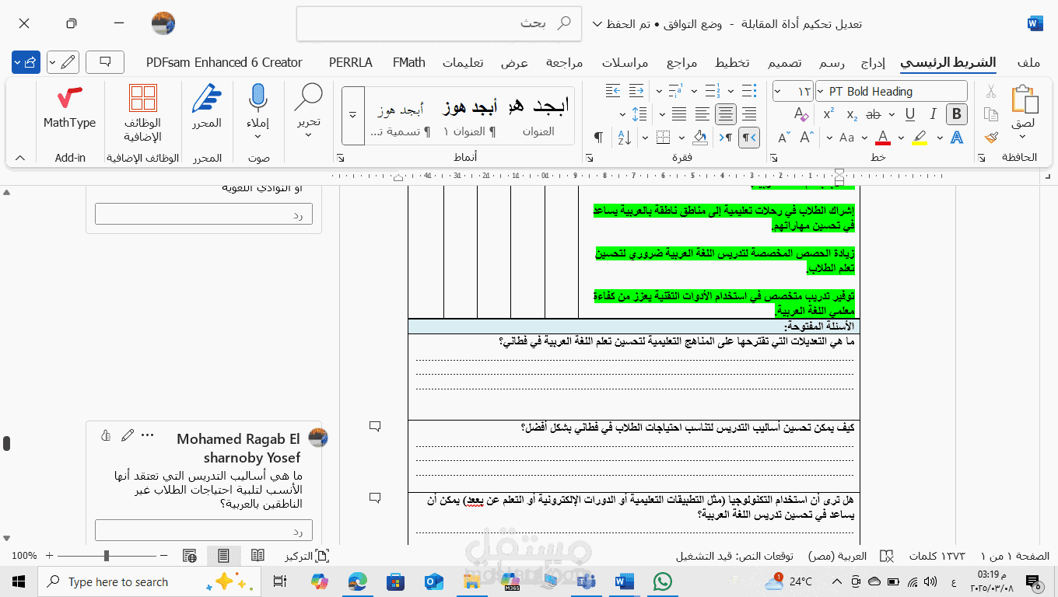Toggle Show/Hide paragraph marks

point(598,138)
